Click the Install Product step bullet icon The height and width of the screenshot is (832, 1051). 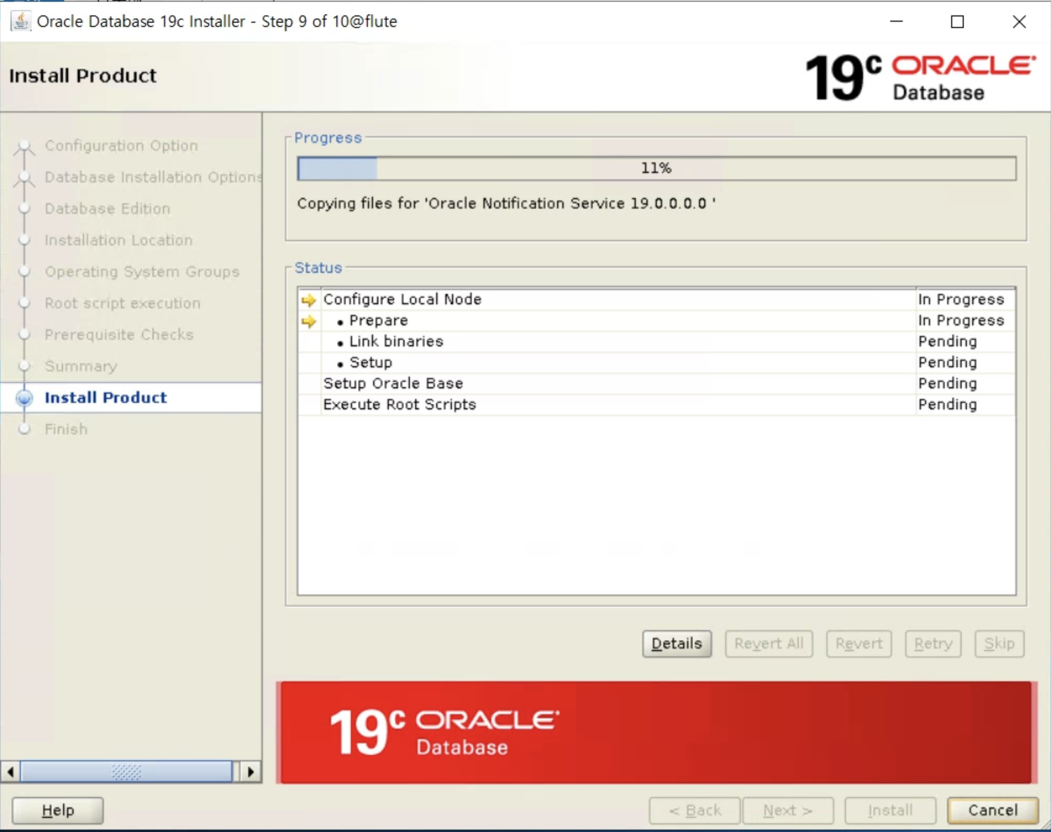25,398
